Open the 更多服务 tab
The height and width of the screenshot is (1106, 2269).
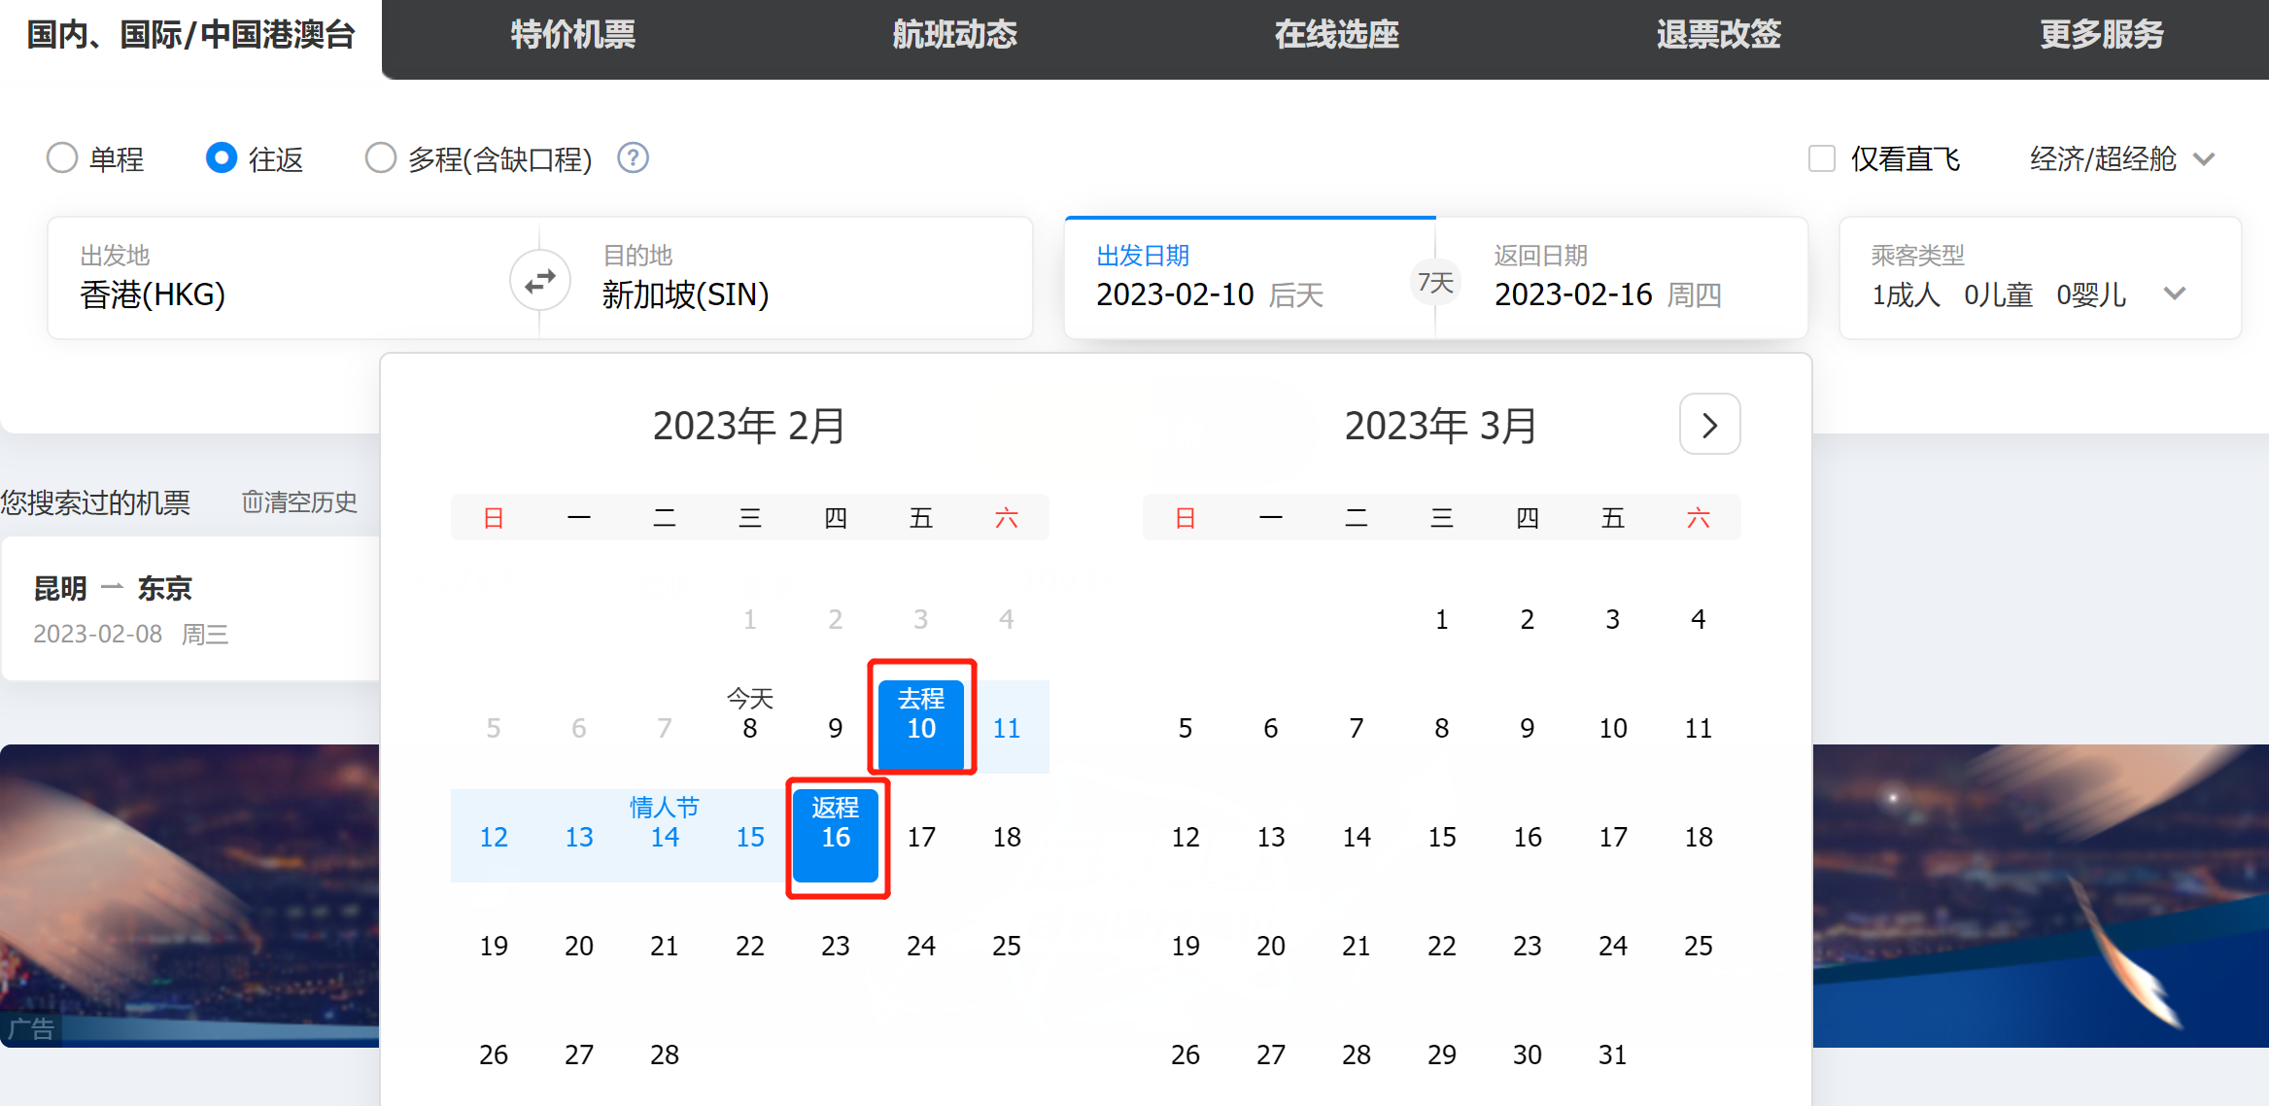coord(2101,35)
